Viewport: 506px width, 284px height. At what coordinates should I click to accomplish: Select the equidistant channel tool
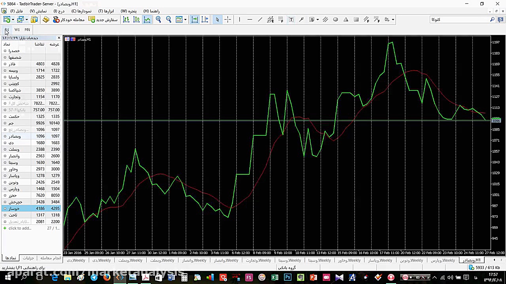pos(270,19)
